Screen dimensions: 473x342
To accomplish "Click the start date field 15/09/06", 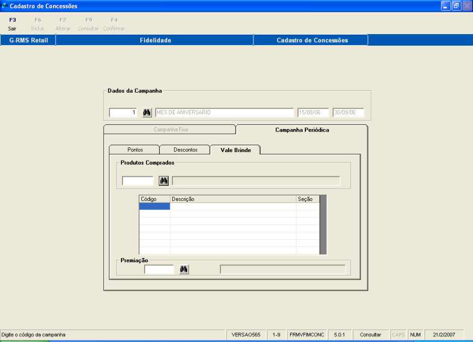I will pos(313,113).
